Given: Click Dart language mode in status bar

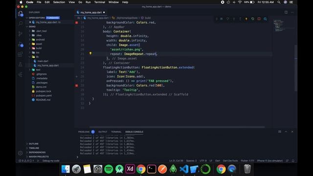Looking at the screenshot, I should (218, 161).
